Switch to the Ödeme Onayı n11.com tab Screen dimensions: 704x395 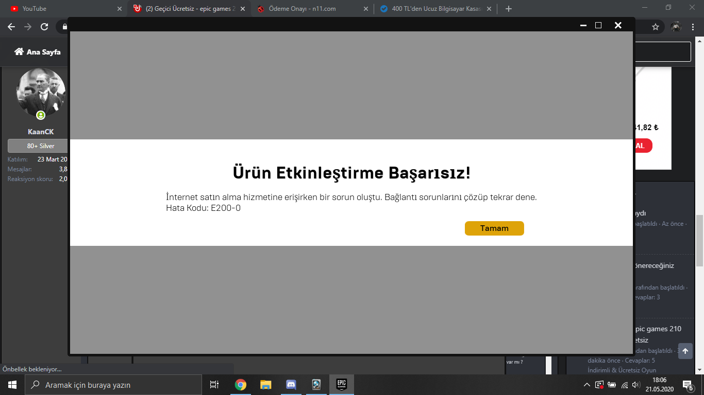(x=312, y=9)
